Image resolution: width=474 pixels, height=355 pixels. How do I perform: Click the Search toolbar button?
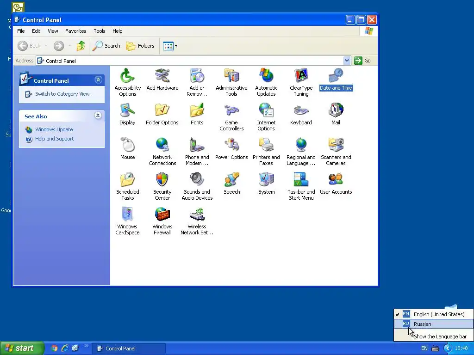click(x=106, y=46)
